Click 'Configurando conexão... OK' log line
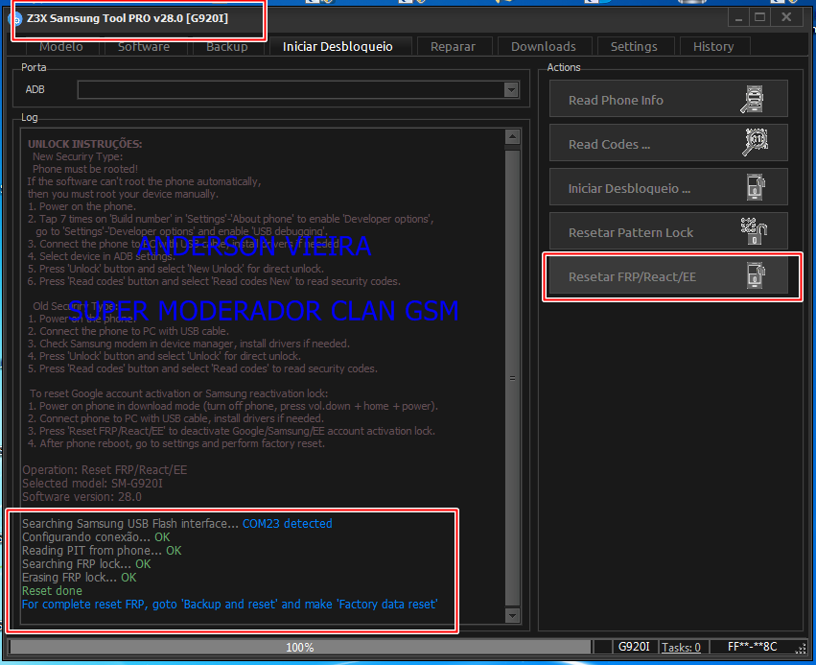The height and width of the screenshot is (665, 816). (x=96, y=537)
